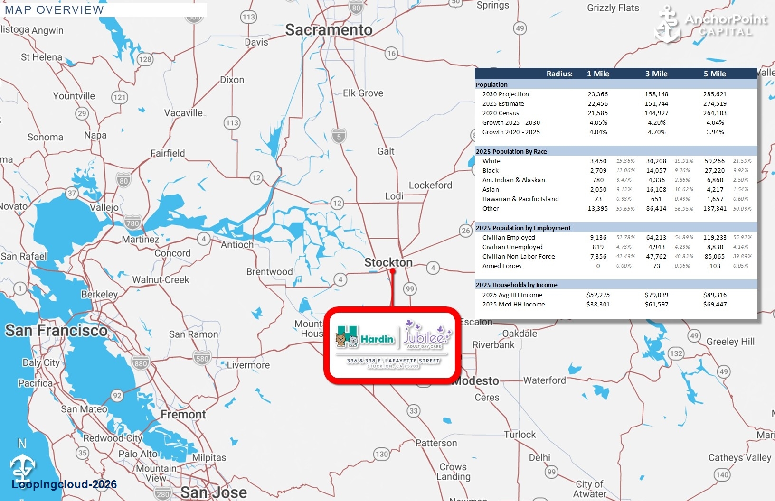Screen dimensions: 775x501
Task: Click the Route 33 highway shield
Action: [414, 411]
